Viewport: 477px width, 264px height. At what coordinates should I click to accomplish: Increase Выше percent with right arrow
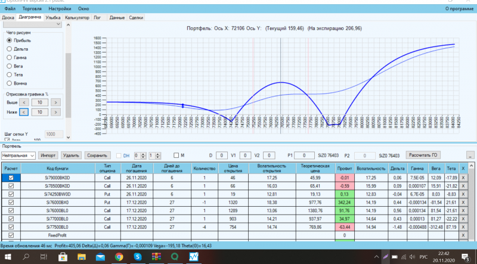[55, 103]
